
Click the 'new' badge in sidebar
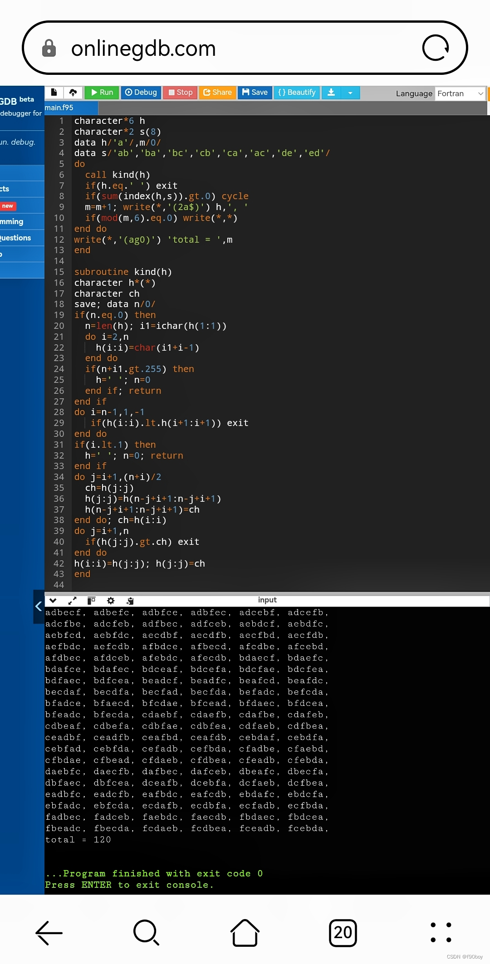click(8, 206)
